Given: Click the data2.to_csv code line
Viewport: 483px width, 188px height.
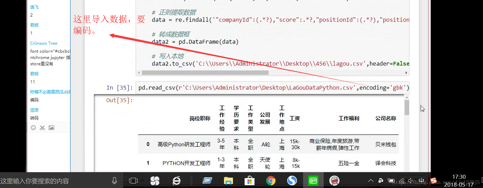Looking at the screenshot, I should pos(280,64).
